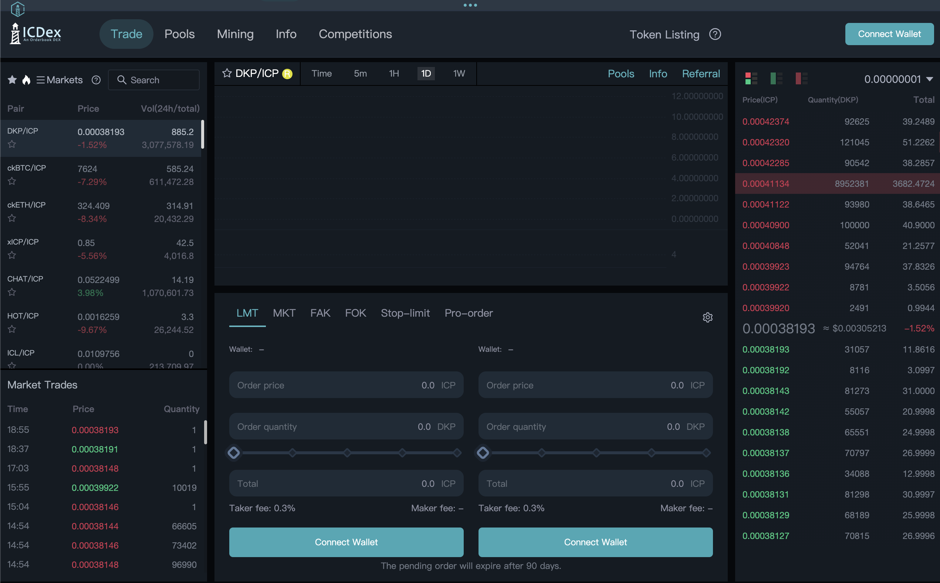
Task: Open the Pools navigation menu item
Action: point(179,34)
